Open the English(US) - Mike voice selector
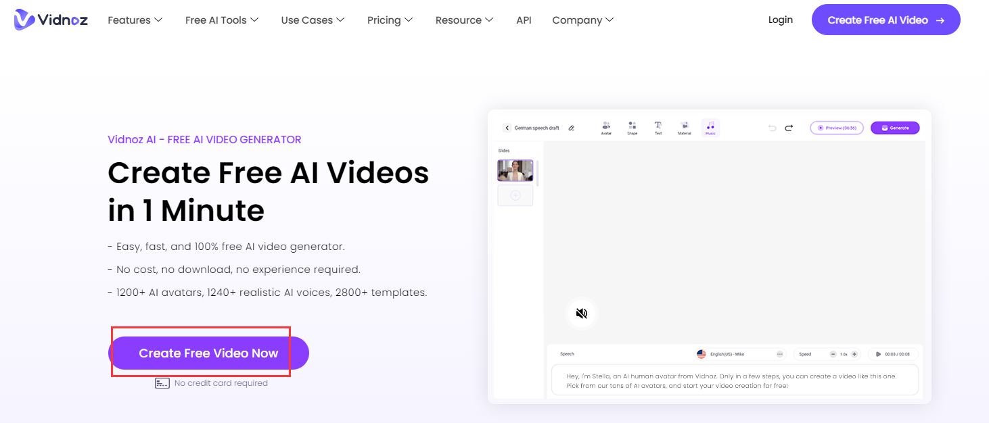The height and width of the screenshot is (423, 989). point(741,354)
